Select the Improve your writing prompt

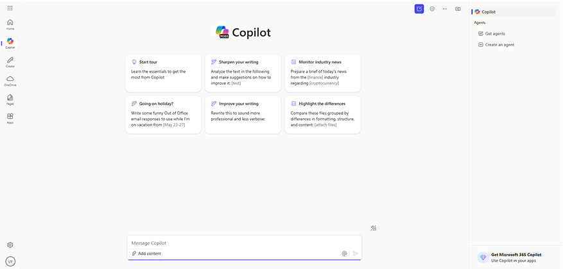[243, 115]
